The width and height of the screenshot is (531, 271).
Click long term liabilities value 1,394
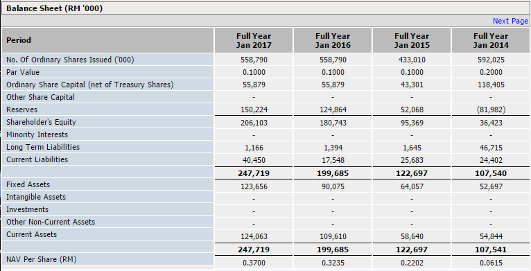333,148
